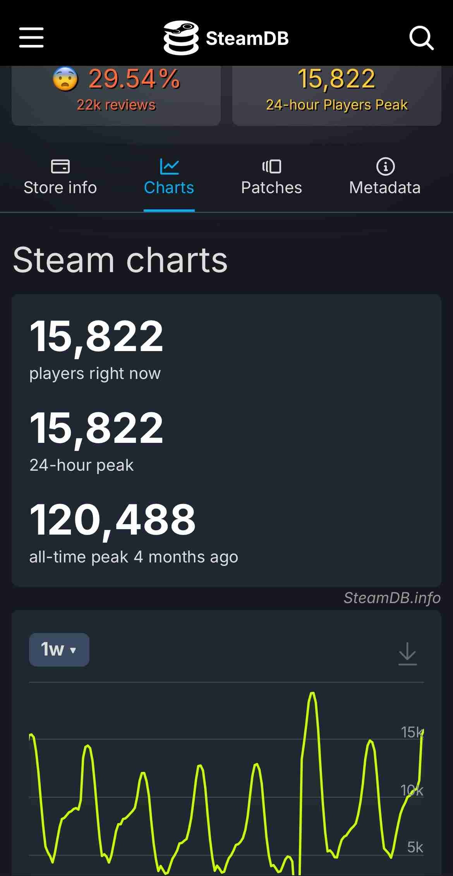
Task: Click the Charts line-graph icon
Action: 169,166
